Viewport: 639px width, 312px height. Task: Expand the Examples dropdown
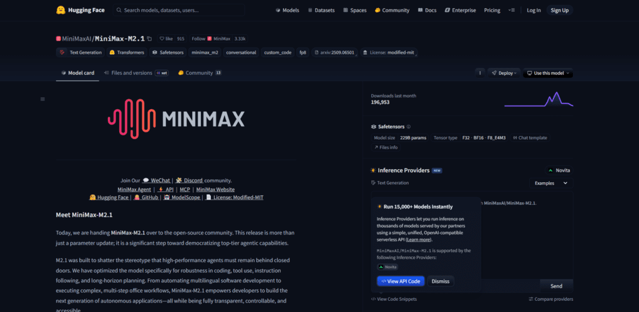pyautogui.click(x=551, y=183)
